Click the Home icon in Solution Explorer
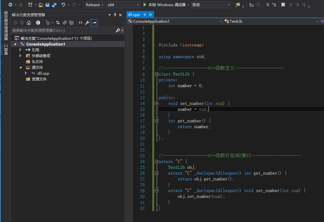The image size is (324, 222). [29, 23]
